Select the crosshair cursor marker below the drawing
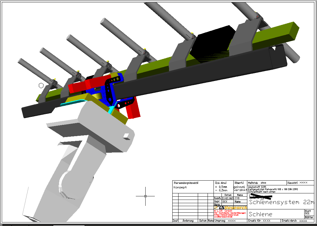The width and height of the screenshot is (317, 226). 145,196
